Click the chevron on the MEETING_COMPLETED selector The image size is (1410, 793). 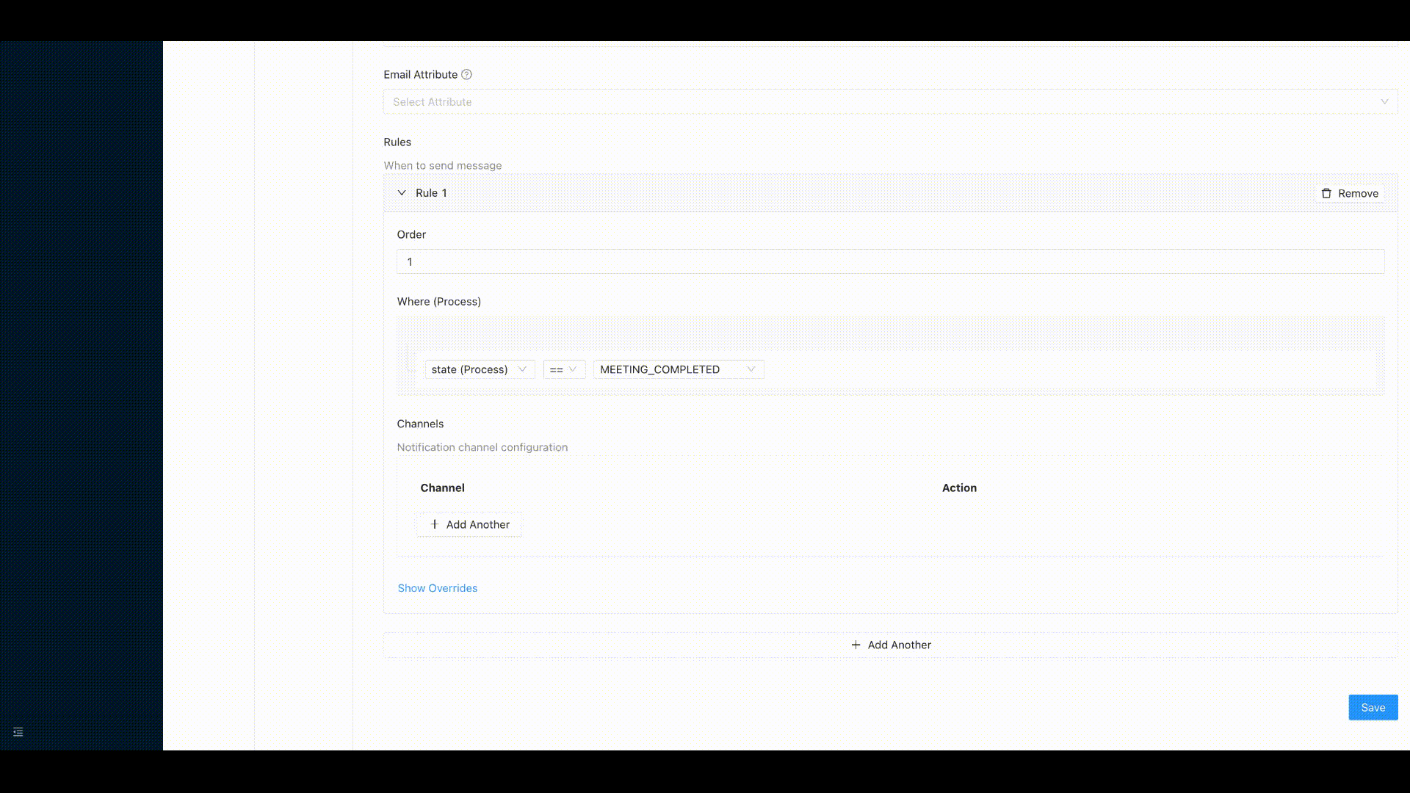751,369
